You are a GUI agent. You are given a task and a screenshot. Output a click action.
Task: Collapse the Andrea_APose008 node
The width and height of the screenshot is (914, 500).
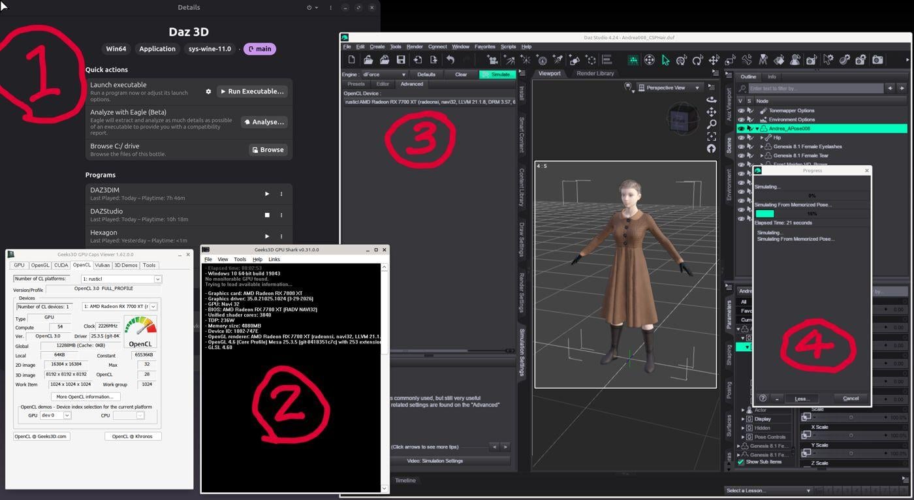tap(757, 129)
